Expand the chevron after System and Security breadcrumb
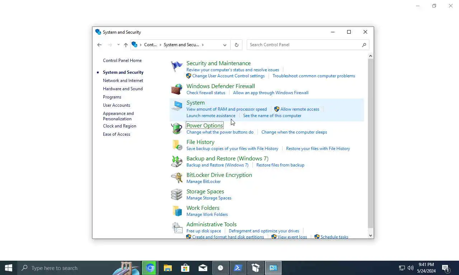Image resolution: width=459 pixels, height=275 pixels. 203,45
